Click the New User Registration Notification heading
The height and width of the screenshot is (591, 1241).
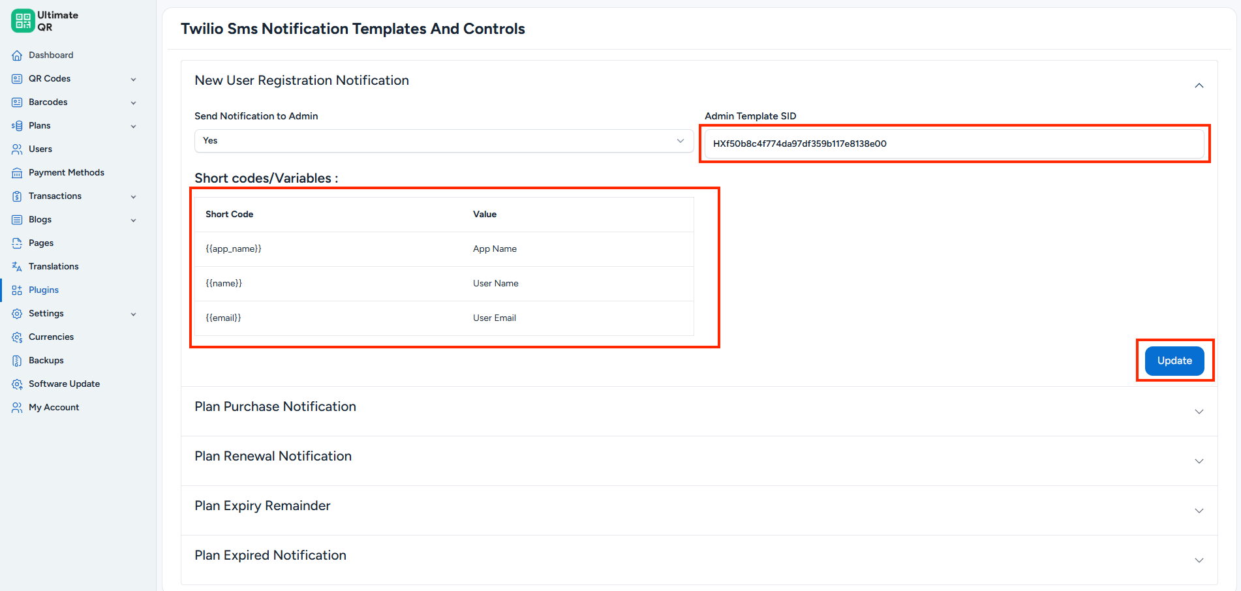(301, 80)
